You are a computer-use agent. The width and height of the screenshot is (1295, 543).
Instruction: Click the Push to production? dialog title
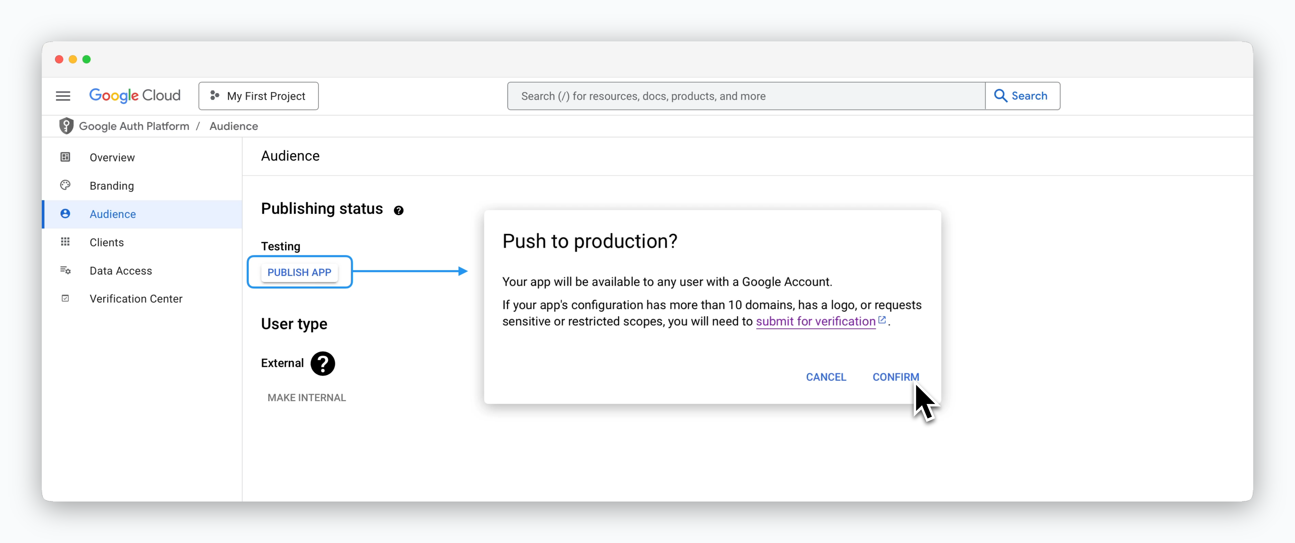pyautogui.click(x=590, y=241)
